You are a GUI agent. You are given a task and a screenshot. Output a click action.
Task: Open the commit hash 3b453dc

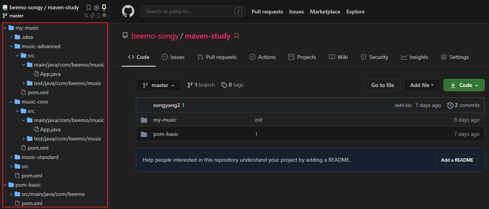pyautogui.click(x=403, y=105)
